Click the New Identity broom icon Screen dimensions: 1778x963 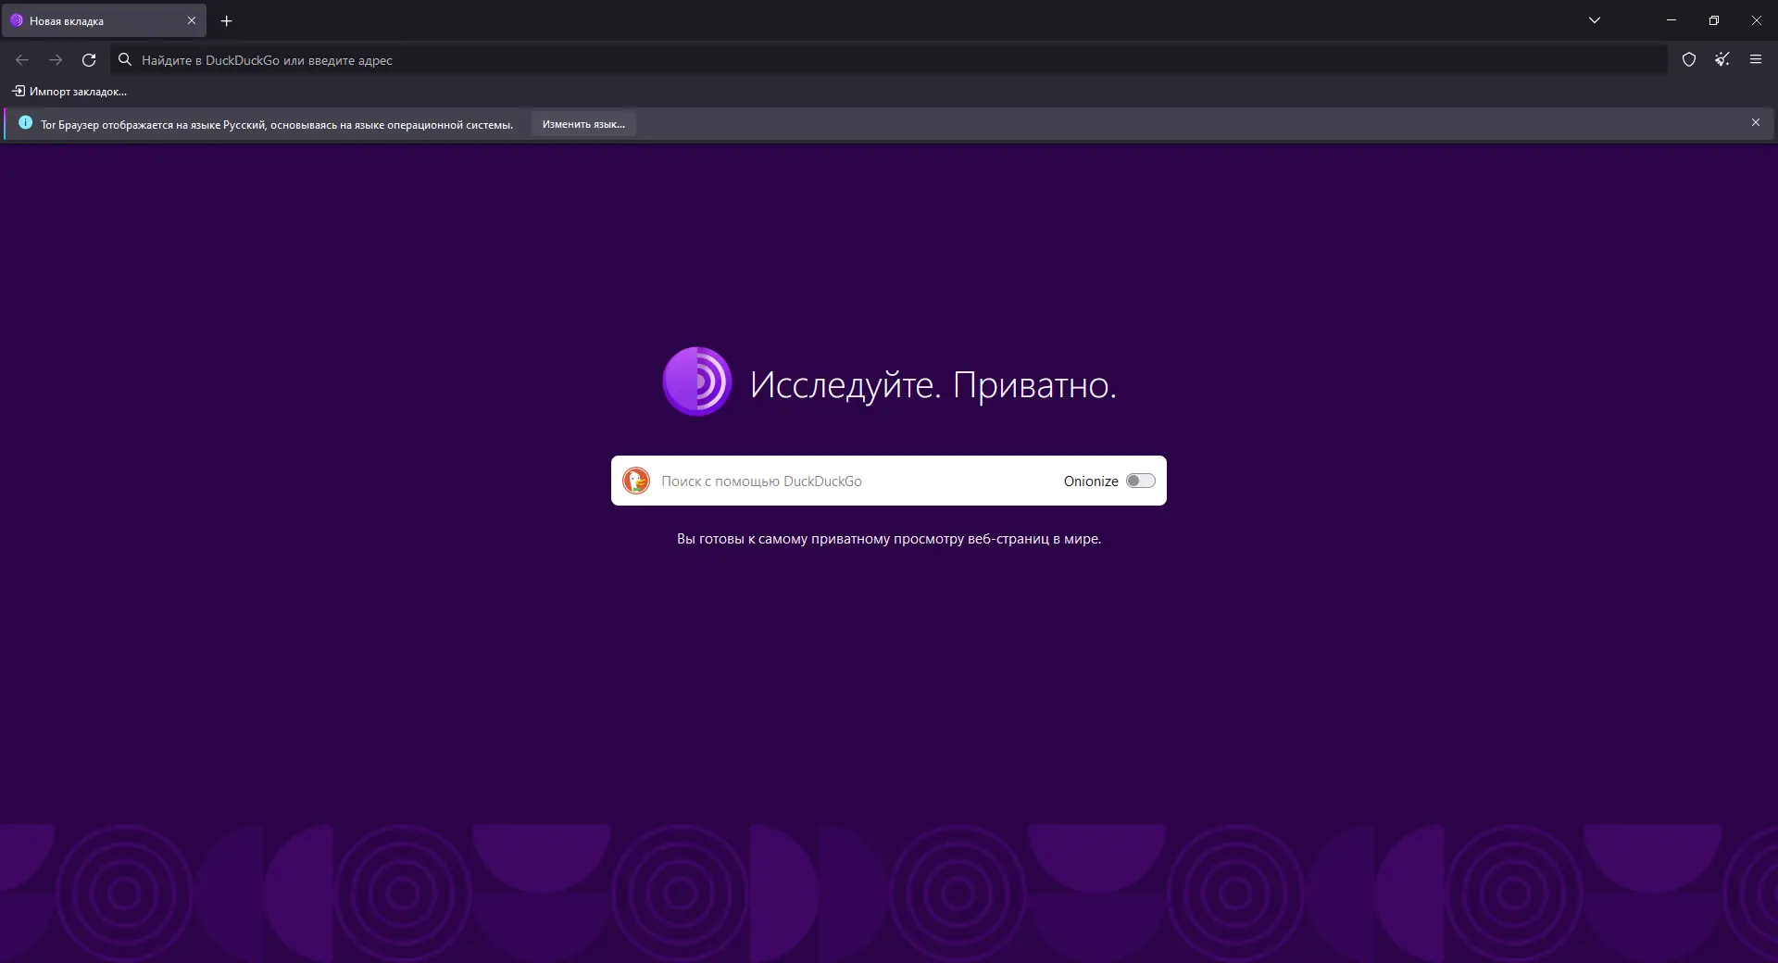pyautogui.click(x=1722, y=59)
